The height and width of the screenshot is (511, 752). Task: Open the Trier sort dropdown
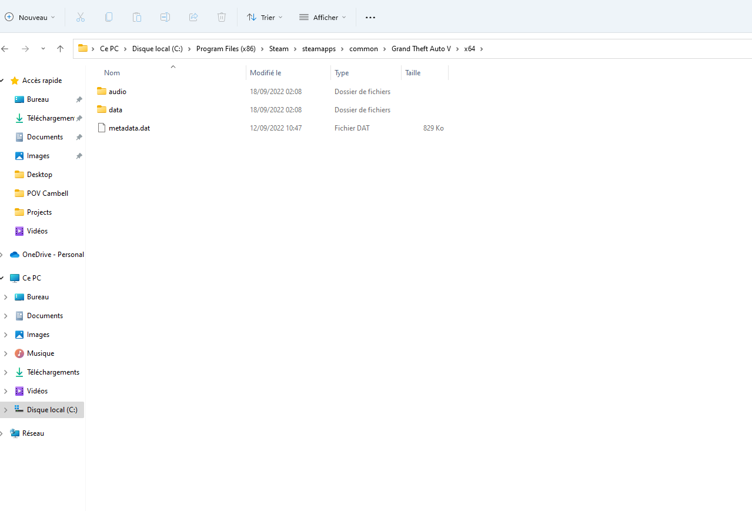[x=265, y=18]
